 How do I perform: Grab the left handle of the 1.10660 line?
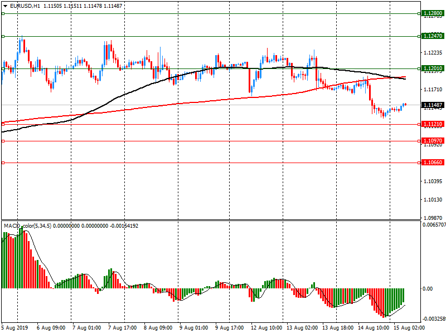pyautogui.click(x=3, y=163)
